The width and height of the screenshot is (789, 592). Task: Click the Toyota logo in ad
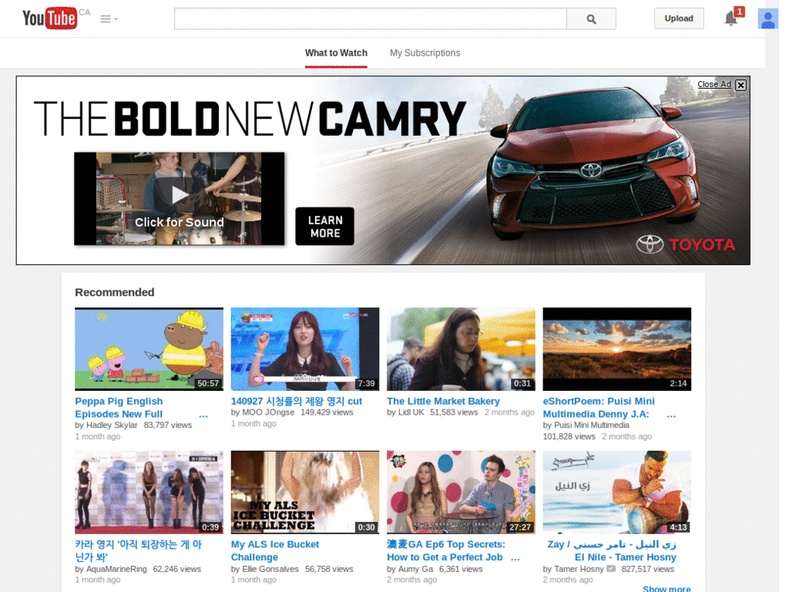point(686,244)
